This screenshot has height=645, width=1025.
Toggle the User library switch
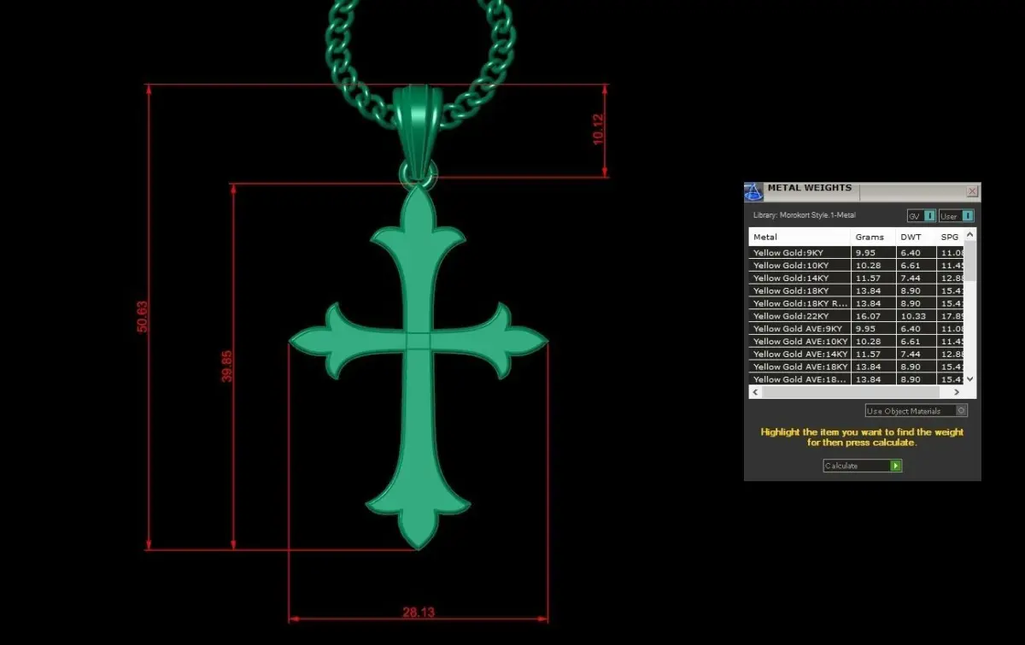(x=957, y=216)
